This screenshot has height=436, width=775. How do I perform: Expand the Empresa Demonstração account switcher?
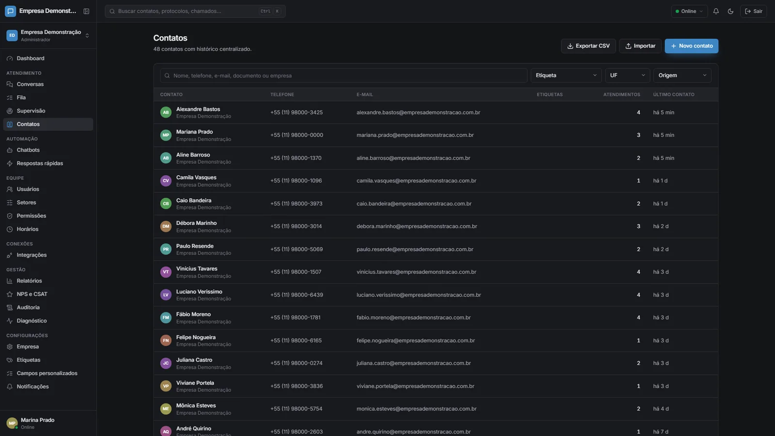pyautogui.click(x=48, y=35)
